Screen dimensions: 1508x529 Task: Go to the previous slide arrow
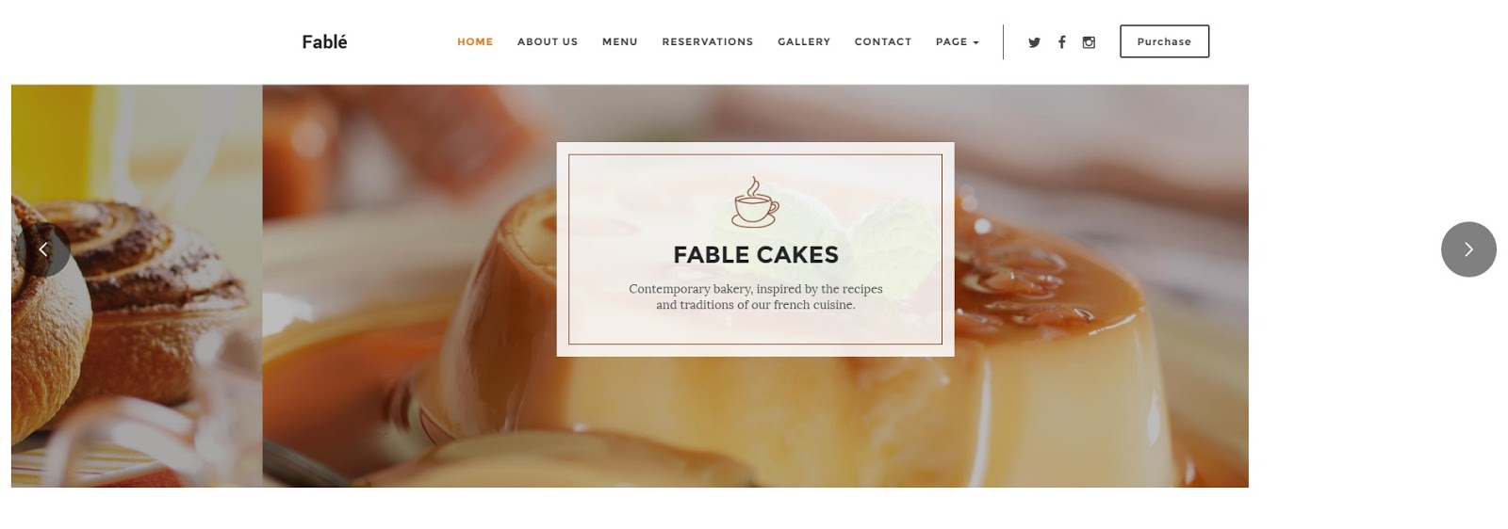click(x=42, y=249)
